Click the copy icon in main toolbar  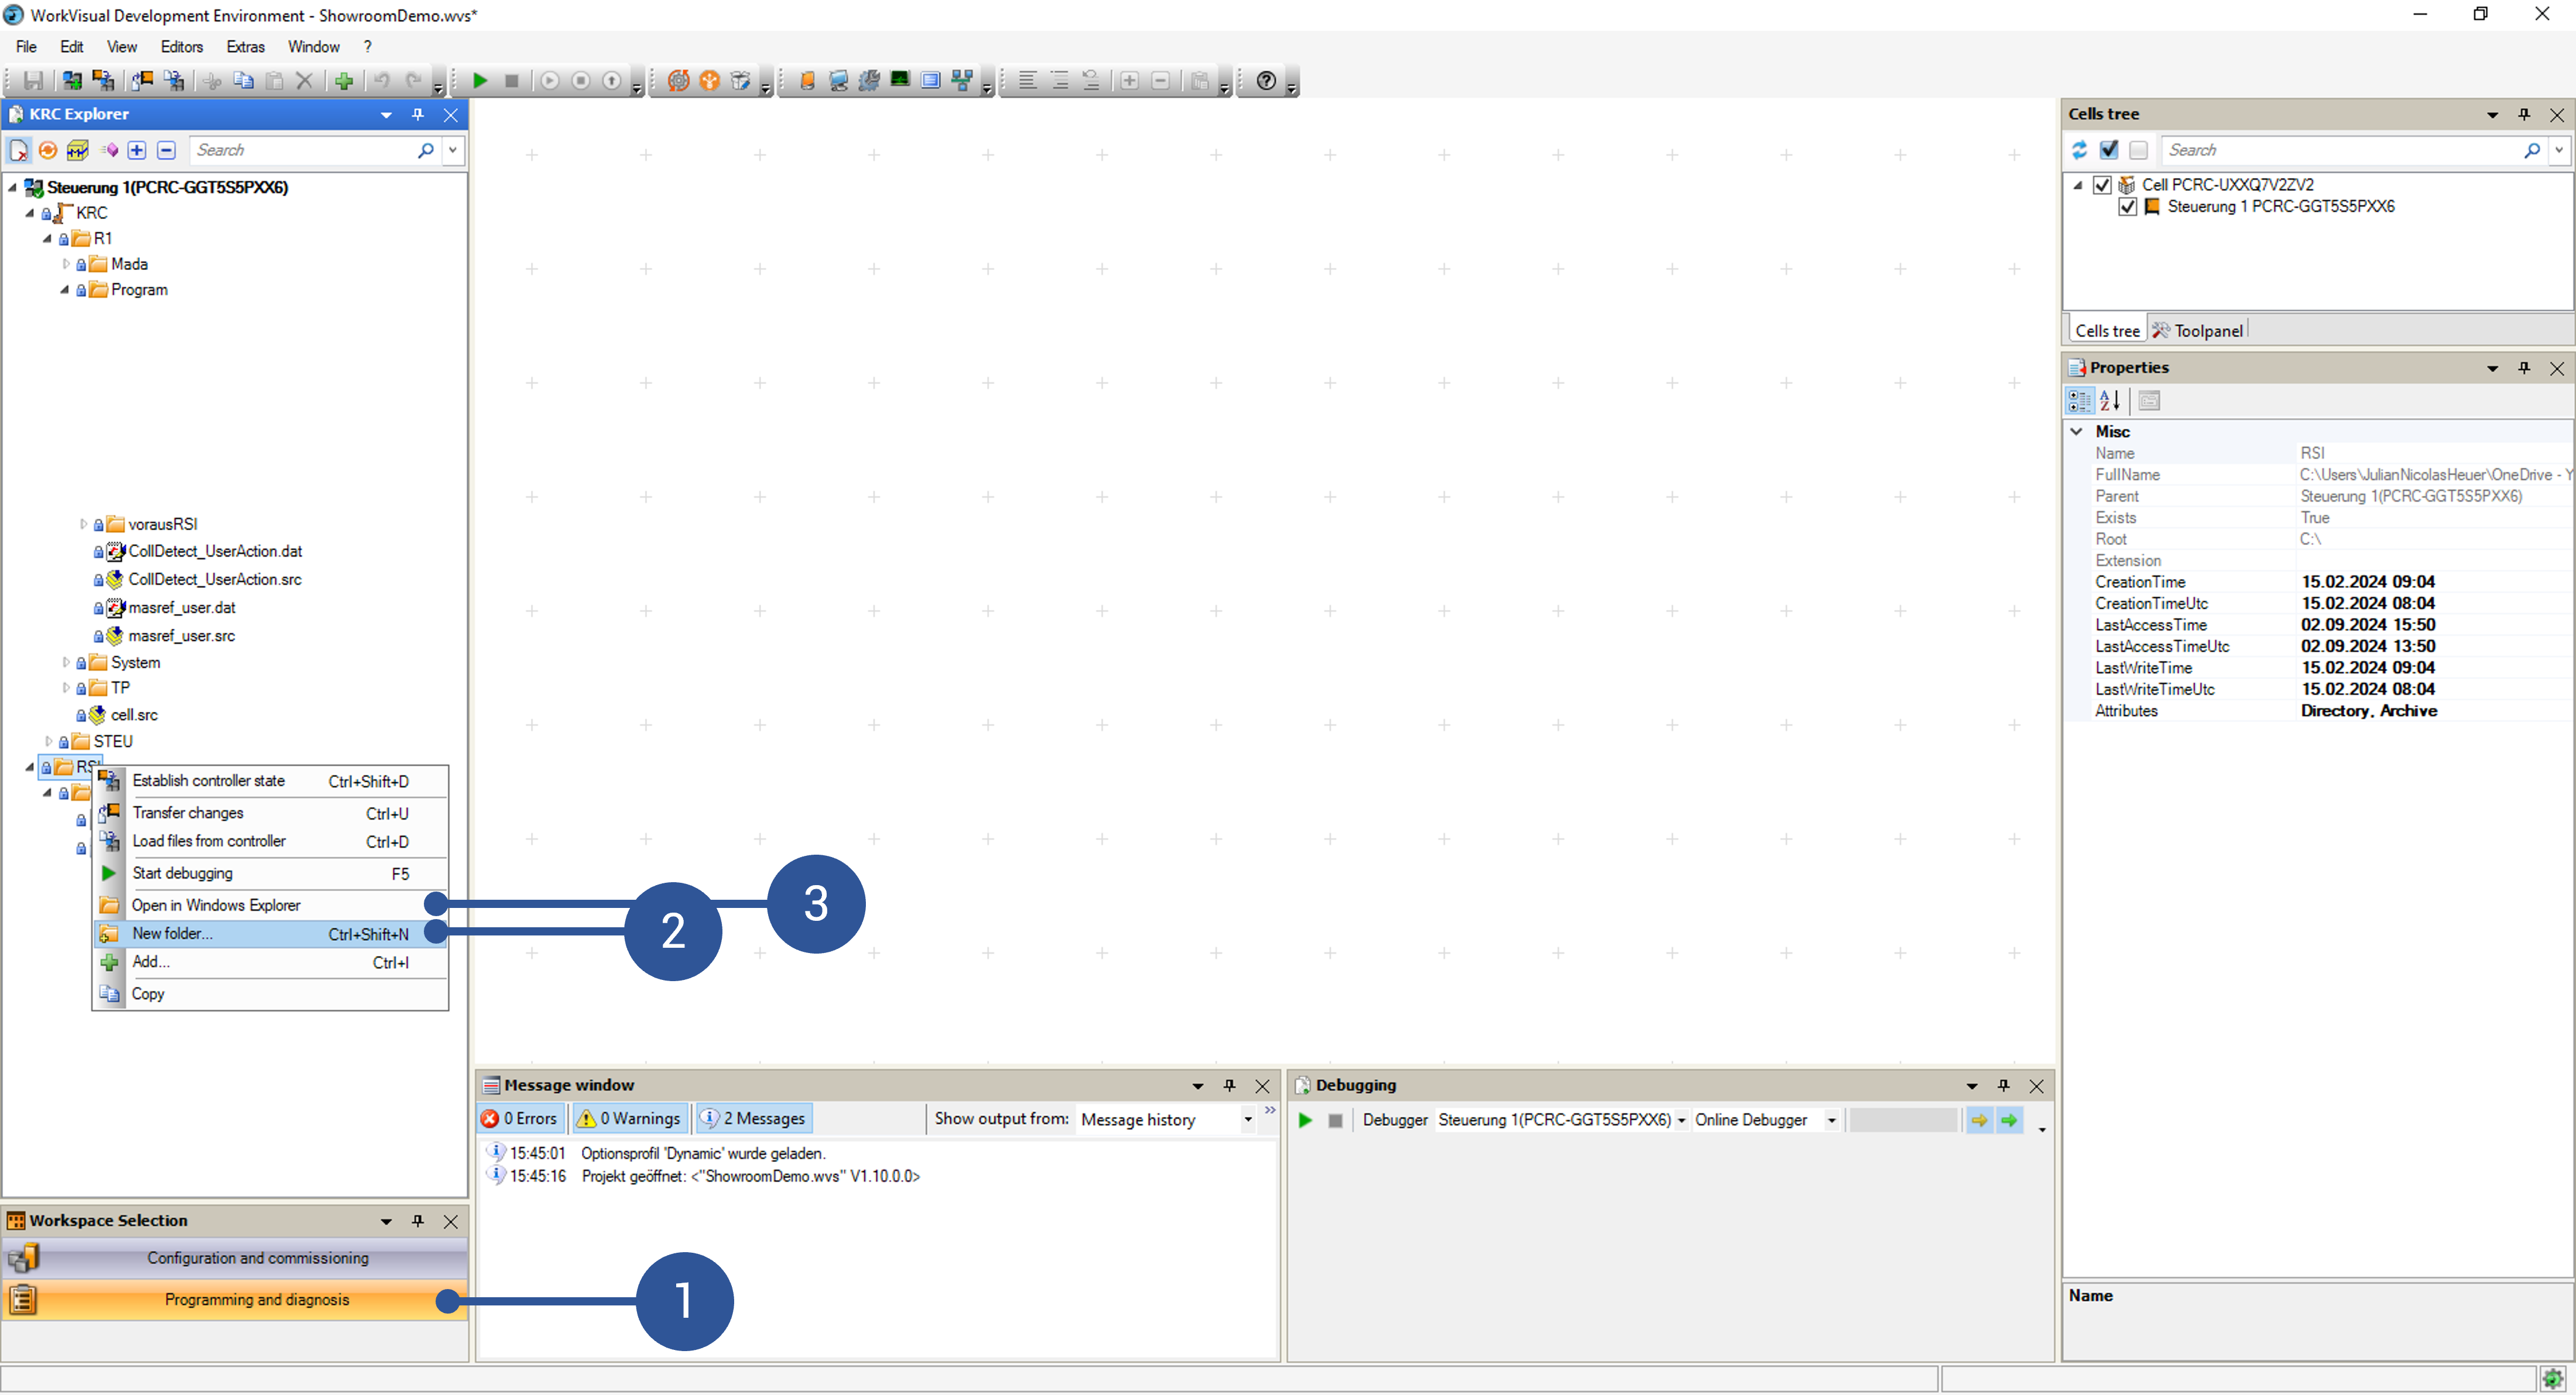coord(243,81)
